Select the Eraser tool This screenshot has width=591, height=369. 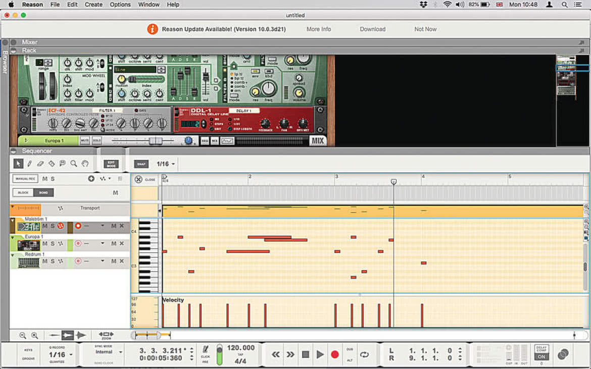(40, 164)
